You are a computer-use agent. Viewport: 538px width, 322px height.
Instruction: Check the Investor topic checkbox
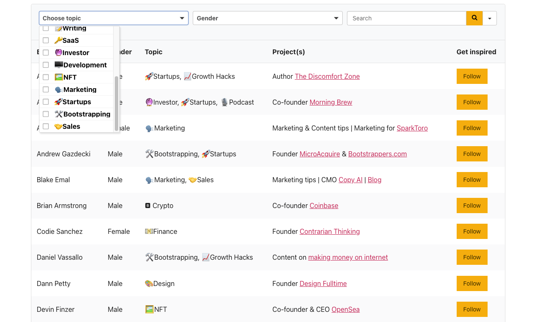click(x=46, y=53)
